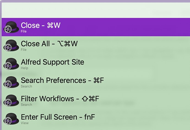Click the Help subtitle under Alfred Support Site
The height and width of the screenshot is (130, 190).
tap(25, 68)
